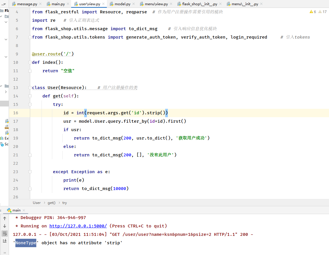The width and height of the screenshot is (329, 255).
Task: Close the flask_shop\__init__.py tab
Action: tap(220, 4)
